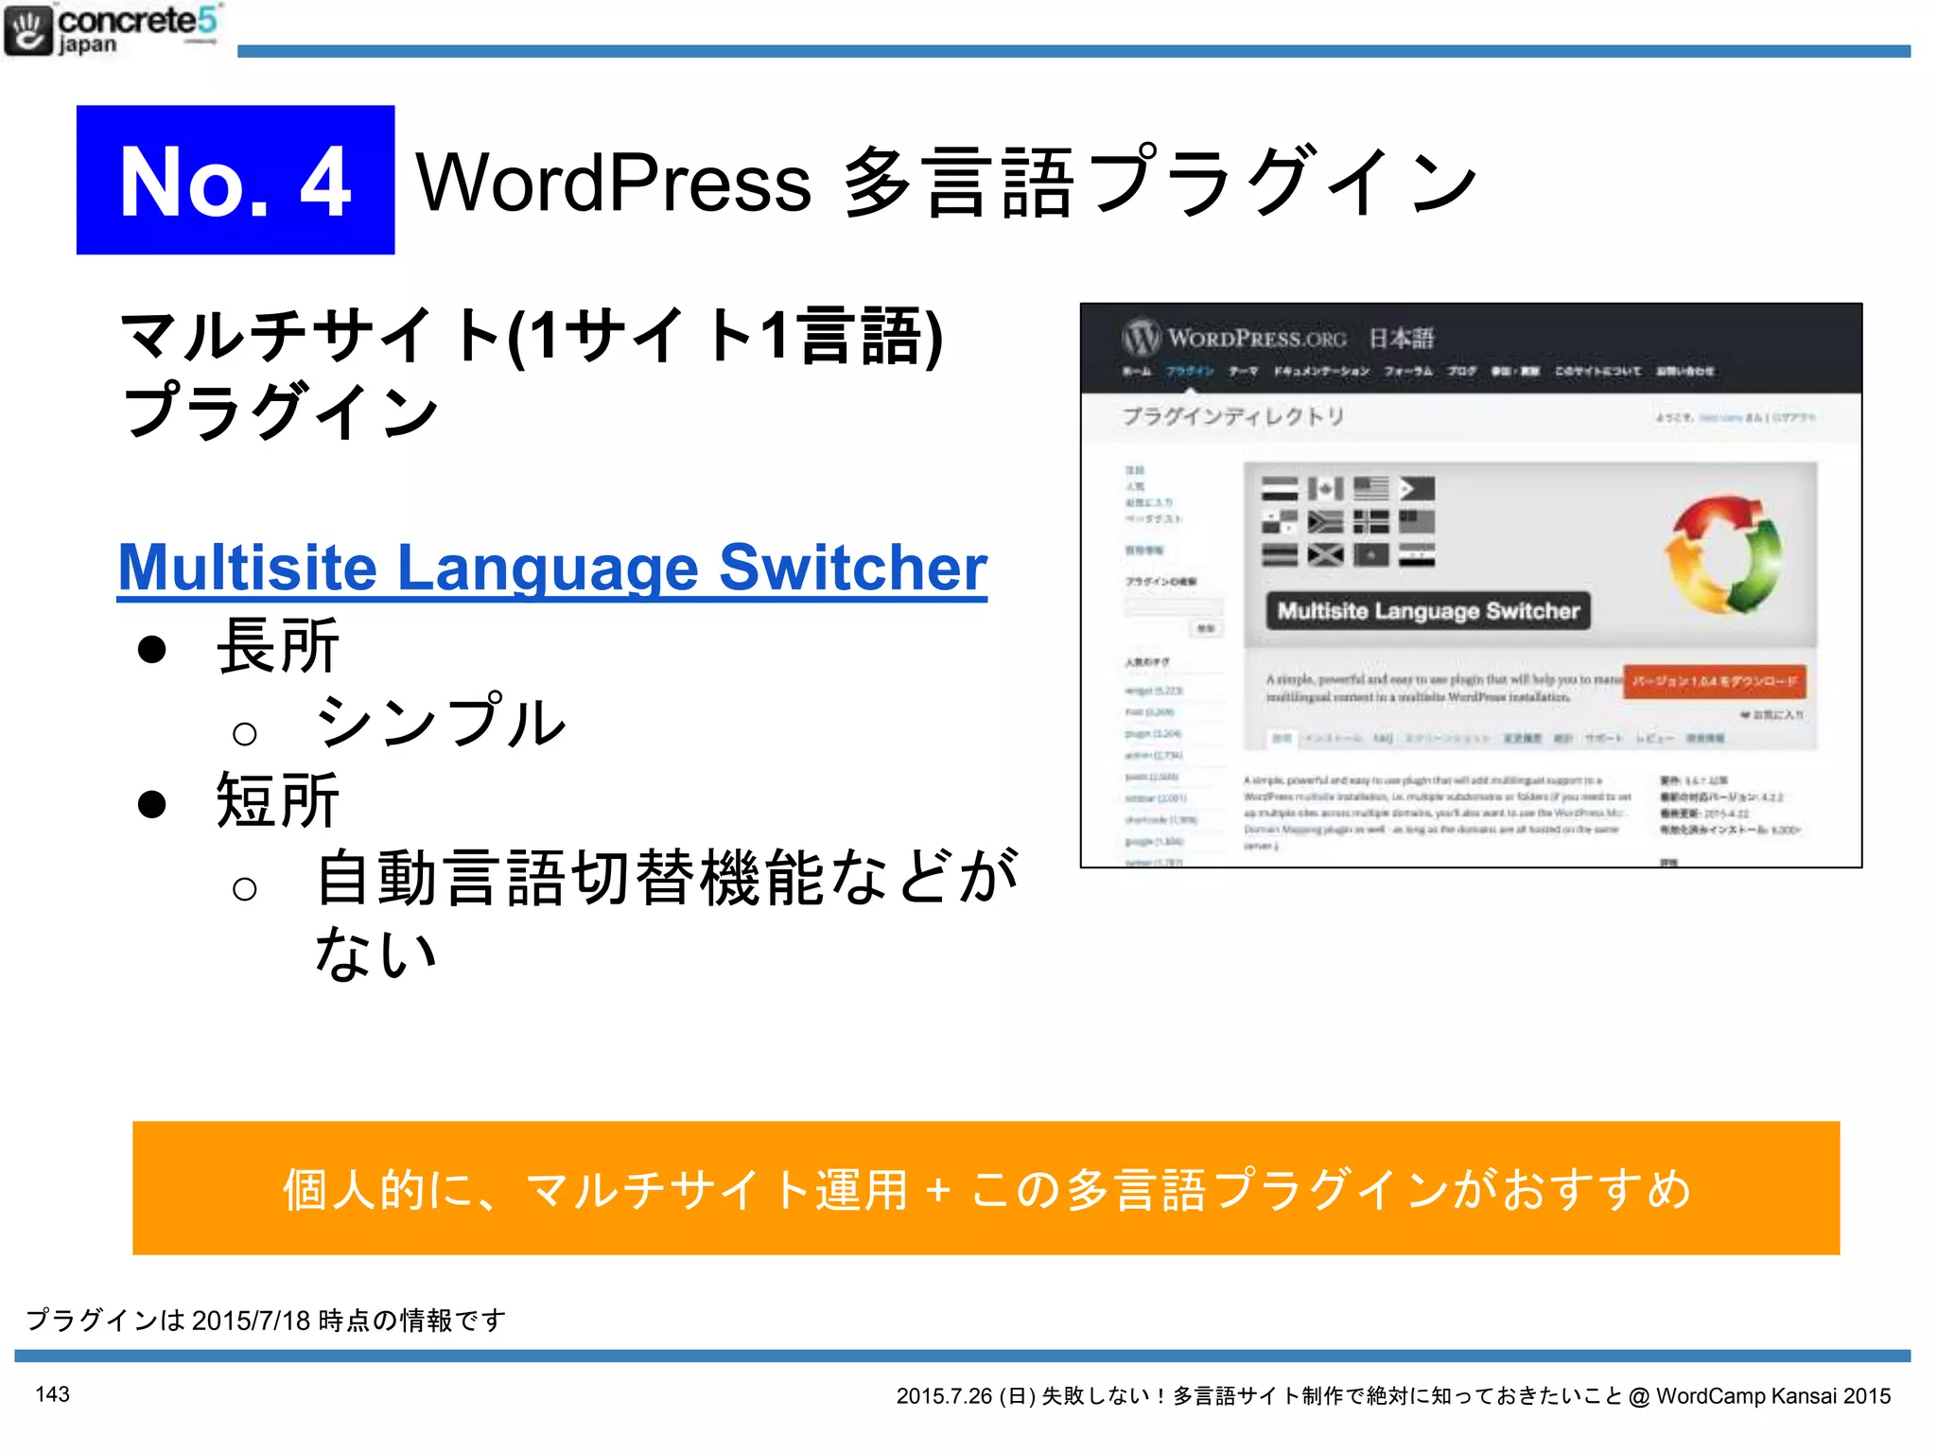The height and width of the screenshot is (1453, 1937).
Task: Click the 日本語 label beside WordPress.org
Action: click(1401, 338)
